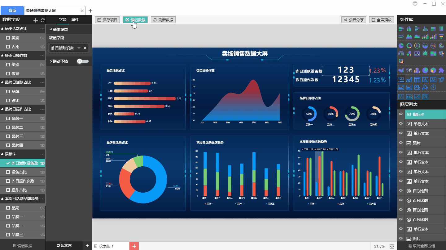This screenshot has width=446, height=250.
Task: Open 公开分享 sharing
Action: coord(354,20)
